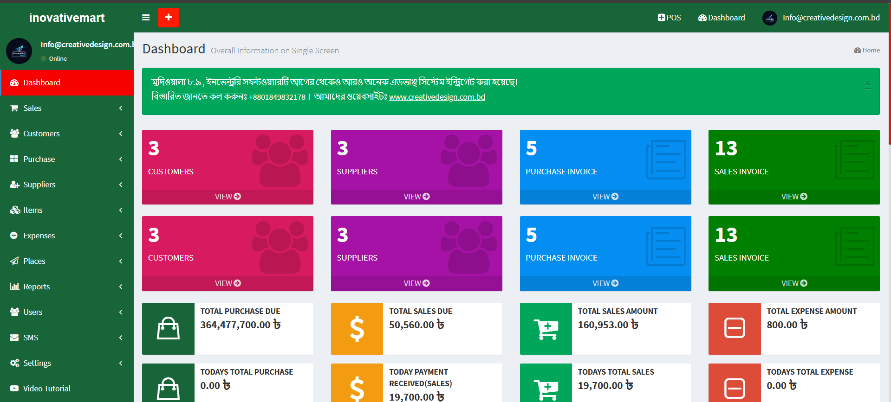The image size is (891, 402).
Task: Dismiss the green announcement banner
Action: pyautogui.click(x=867, y=84)
